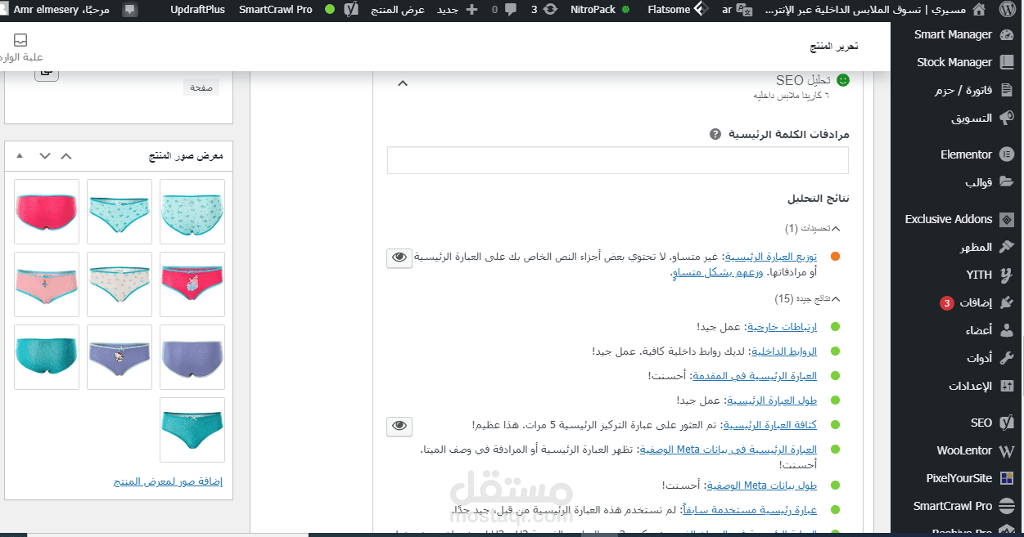
Task: Open NitroPack admin bar menu
Action: pyautogui.click(x=600, y=11)
